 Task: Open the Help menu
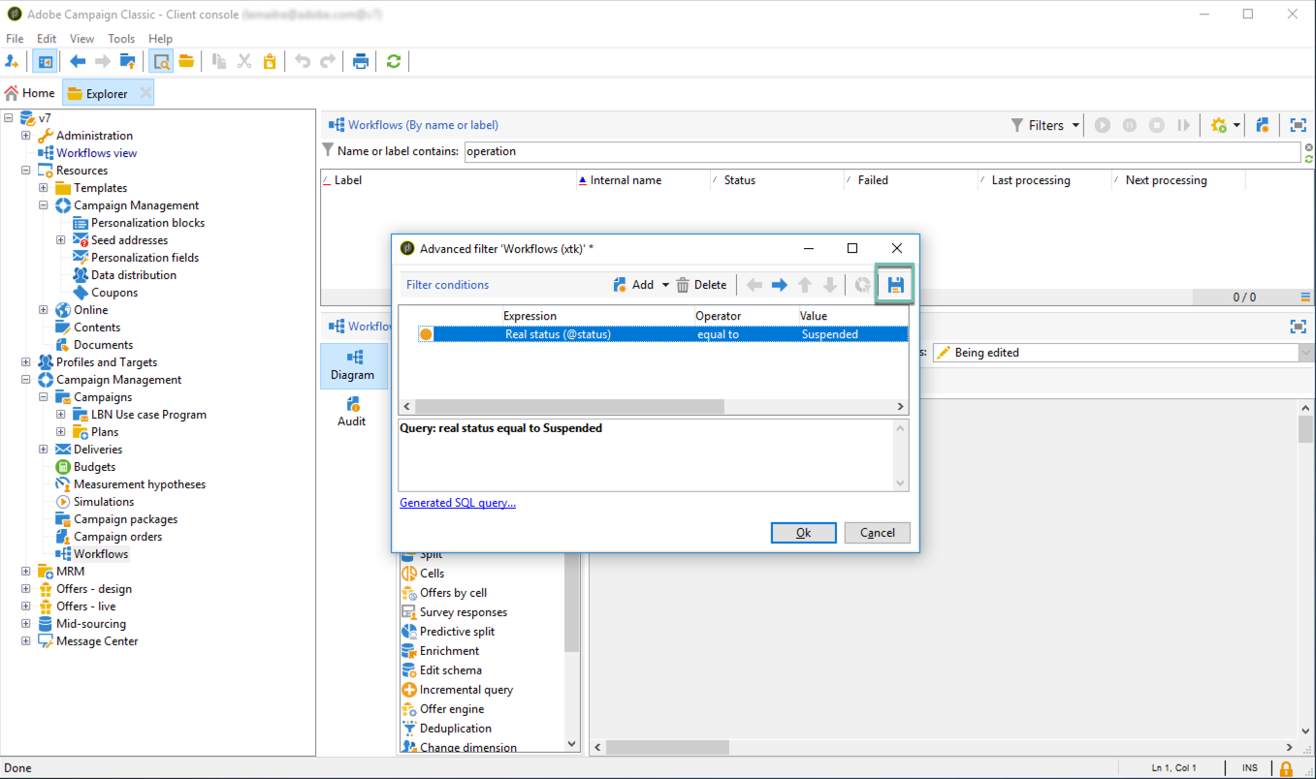[160, 39]
